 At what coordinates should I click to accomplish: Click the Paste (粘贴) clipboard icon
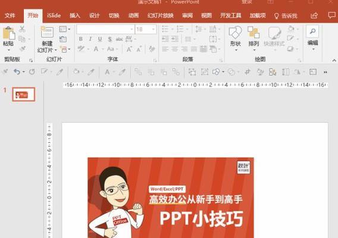(8, 33)
